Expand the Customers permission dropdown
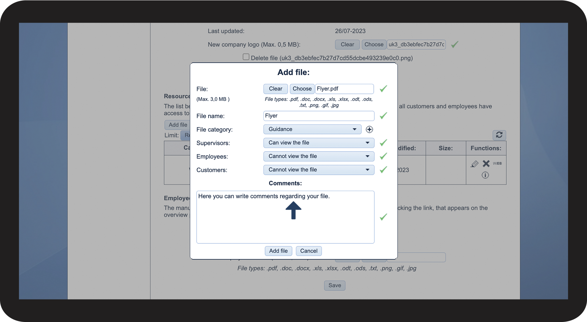This screenshot has width=587, height=322. point(319,170)
